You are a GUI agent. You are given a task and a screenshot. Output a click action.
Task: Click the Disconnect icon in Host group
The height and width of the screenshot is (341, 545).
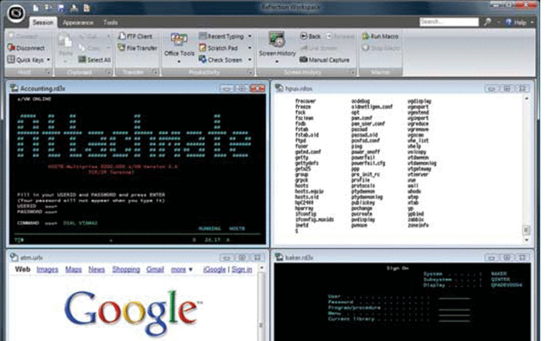tap(11, 48)
